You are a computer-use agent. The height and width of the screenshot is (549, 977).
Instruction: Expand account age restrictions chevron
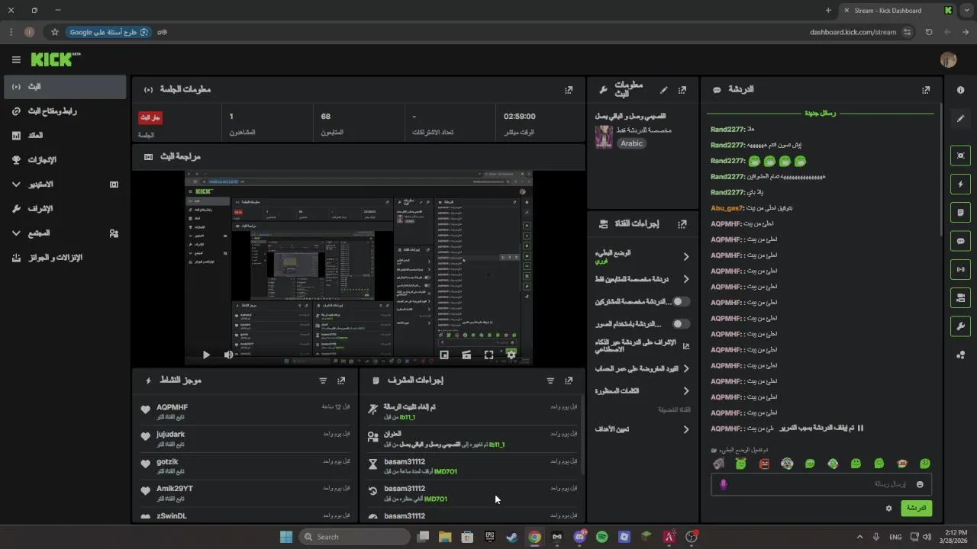(685, 369)
